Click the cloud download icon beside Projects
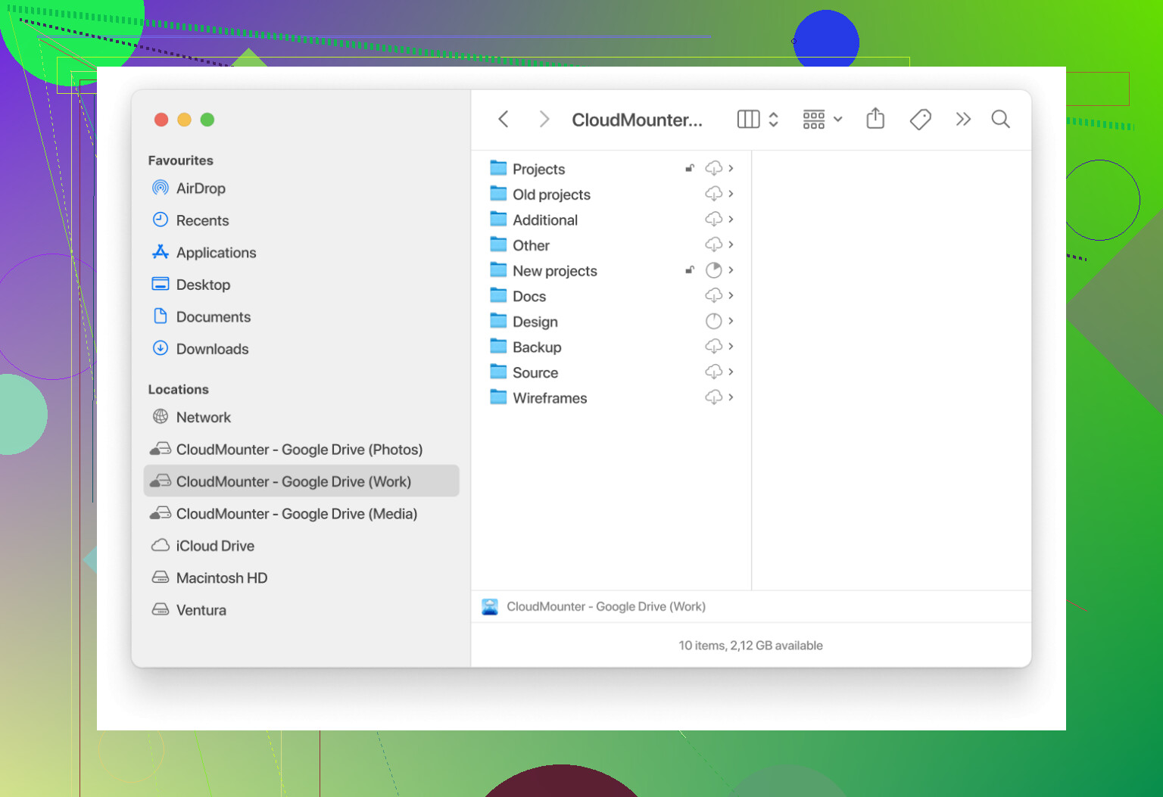The width and height of the screenshot is (1163, 797). [x=713, y=168]
